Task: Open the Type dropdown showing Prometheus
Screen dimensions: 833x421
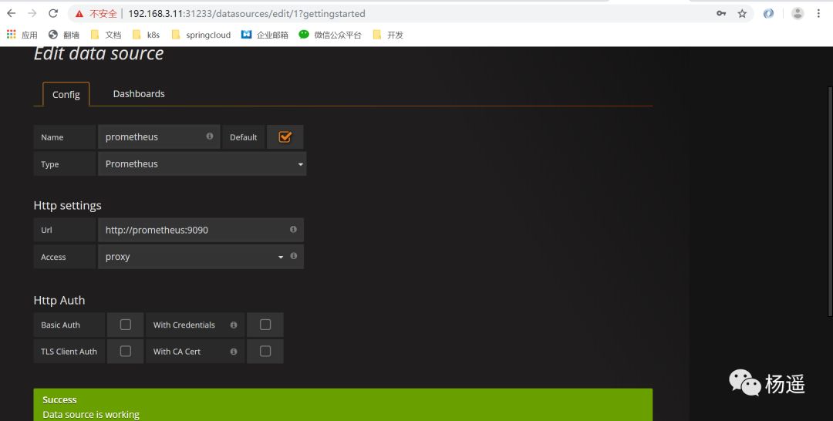Action: [202, 164]
